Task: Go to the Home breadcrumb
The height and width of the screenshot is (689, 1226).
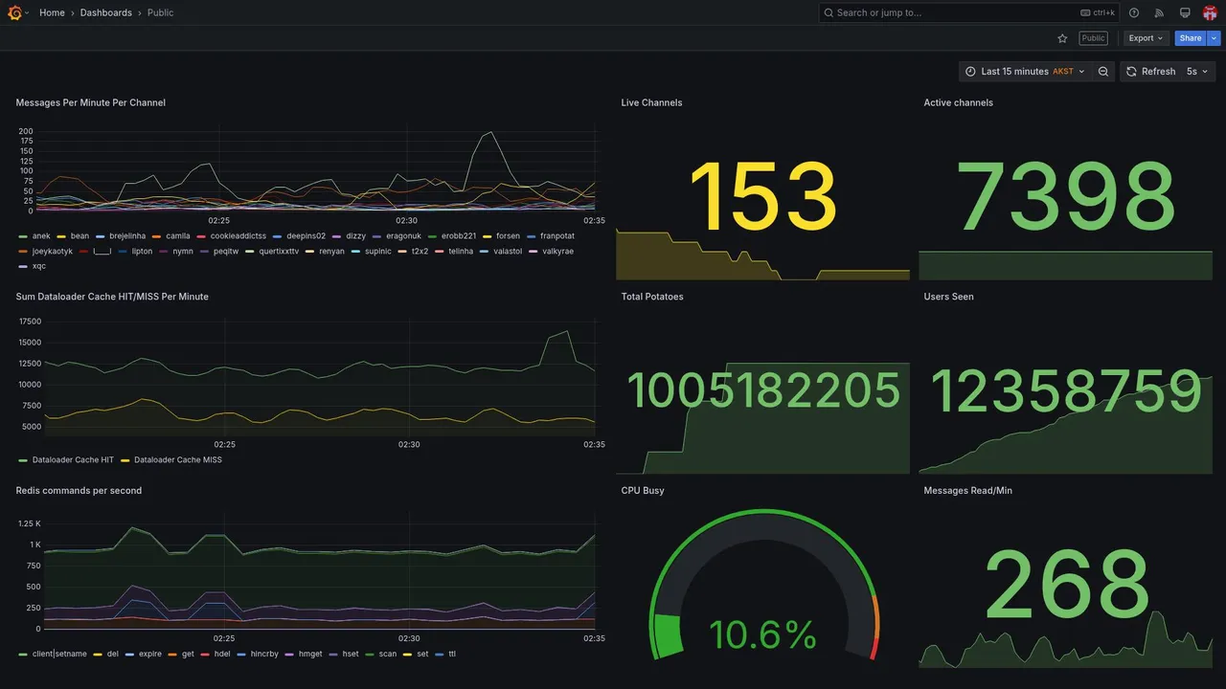Action: (x=52, y=12)
